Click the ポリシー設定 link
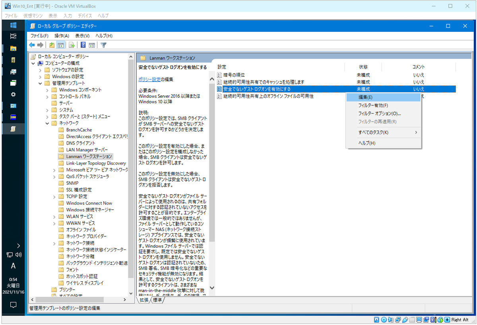 point(149,79)
